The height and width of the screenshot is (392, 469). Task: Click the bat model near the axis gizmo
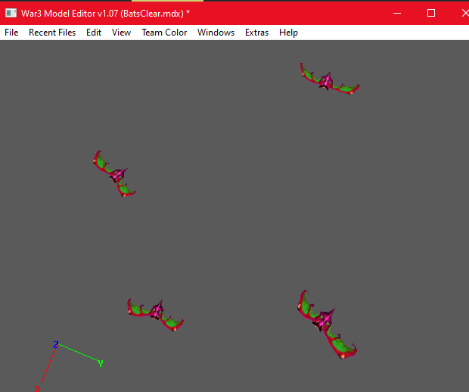(x=156, y=313)
